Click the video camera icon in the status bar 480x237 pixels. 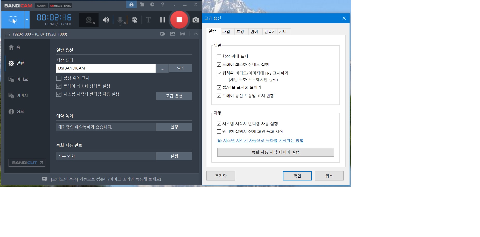click(163, 34)
